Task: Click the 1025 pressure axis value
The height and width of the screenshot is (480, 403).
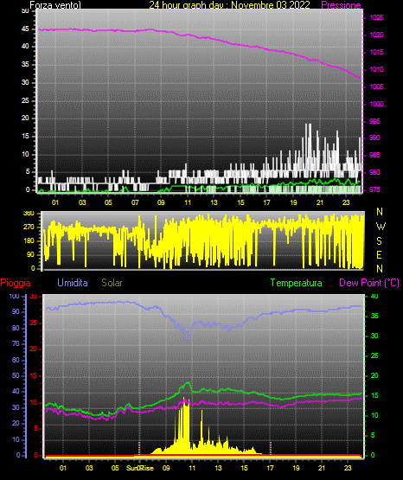Action: [376, 18]
